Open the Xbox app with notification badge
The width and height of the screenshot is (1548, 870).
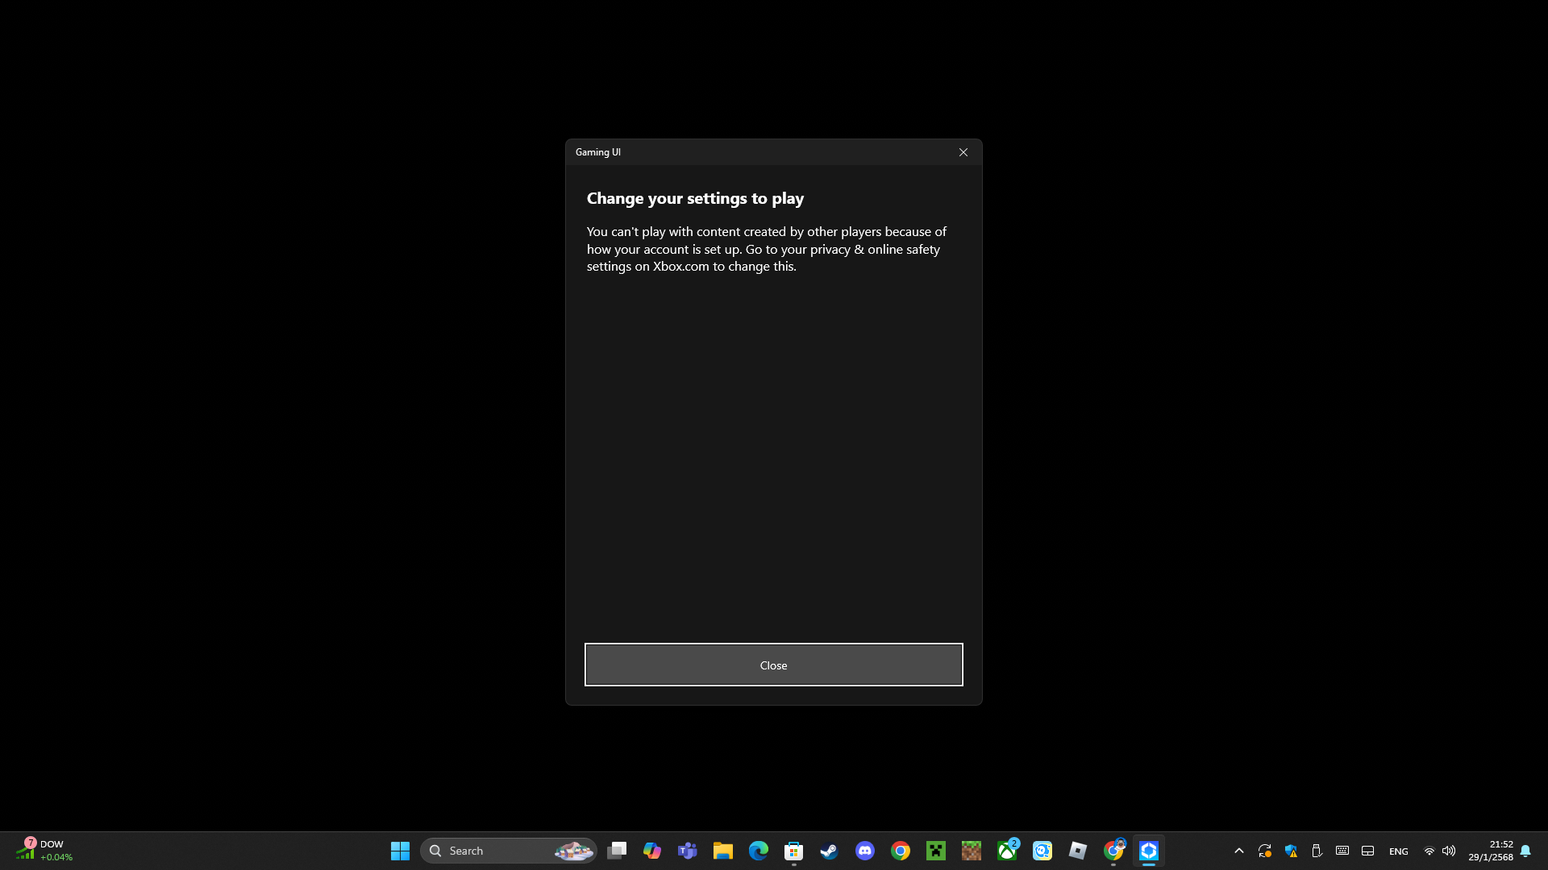click(1007, 851)
